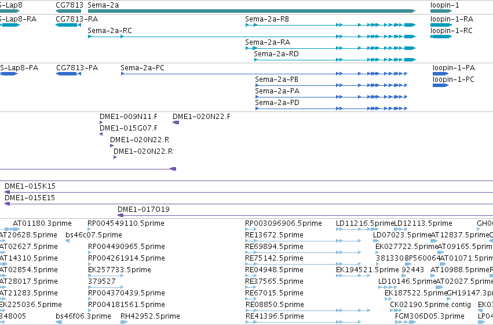The width and height of the screenshot is (493, 325).
Task: Select BAC clone DME1-015K15
Action: pyautogui.click(x=249, y=192)
